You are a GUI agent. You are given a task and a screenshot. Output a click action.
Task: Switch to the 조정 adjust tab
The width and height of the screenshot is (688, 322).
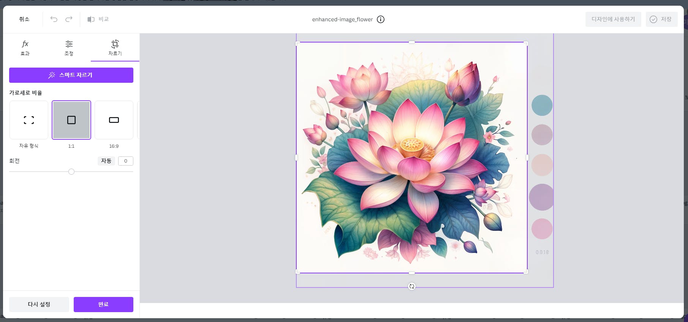click(x=69, y=48)
